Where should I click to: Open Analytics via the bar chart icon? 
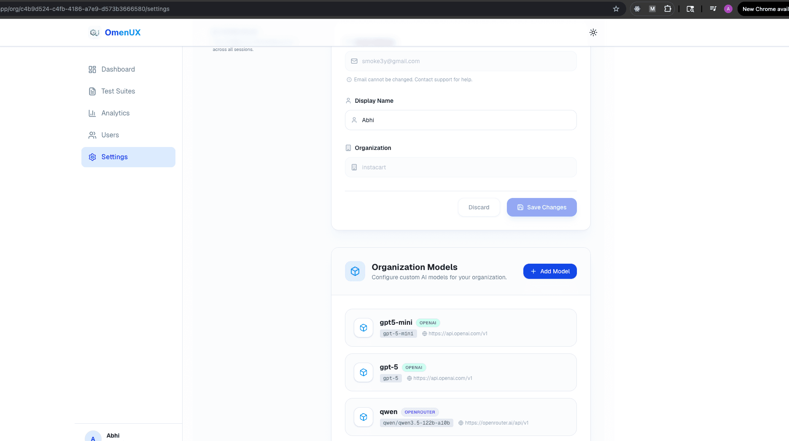[92, 113]
